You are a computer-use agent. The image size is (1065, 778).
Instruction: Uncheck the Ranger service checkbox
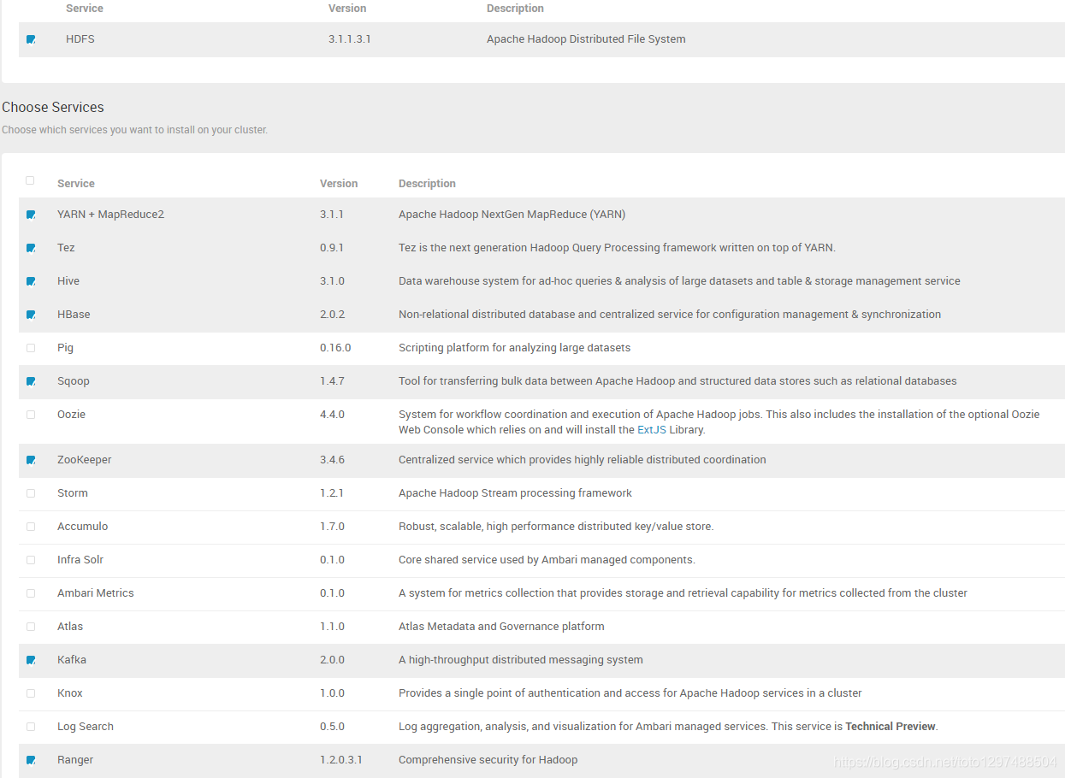click(31, 760)
